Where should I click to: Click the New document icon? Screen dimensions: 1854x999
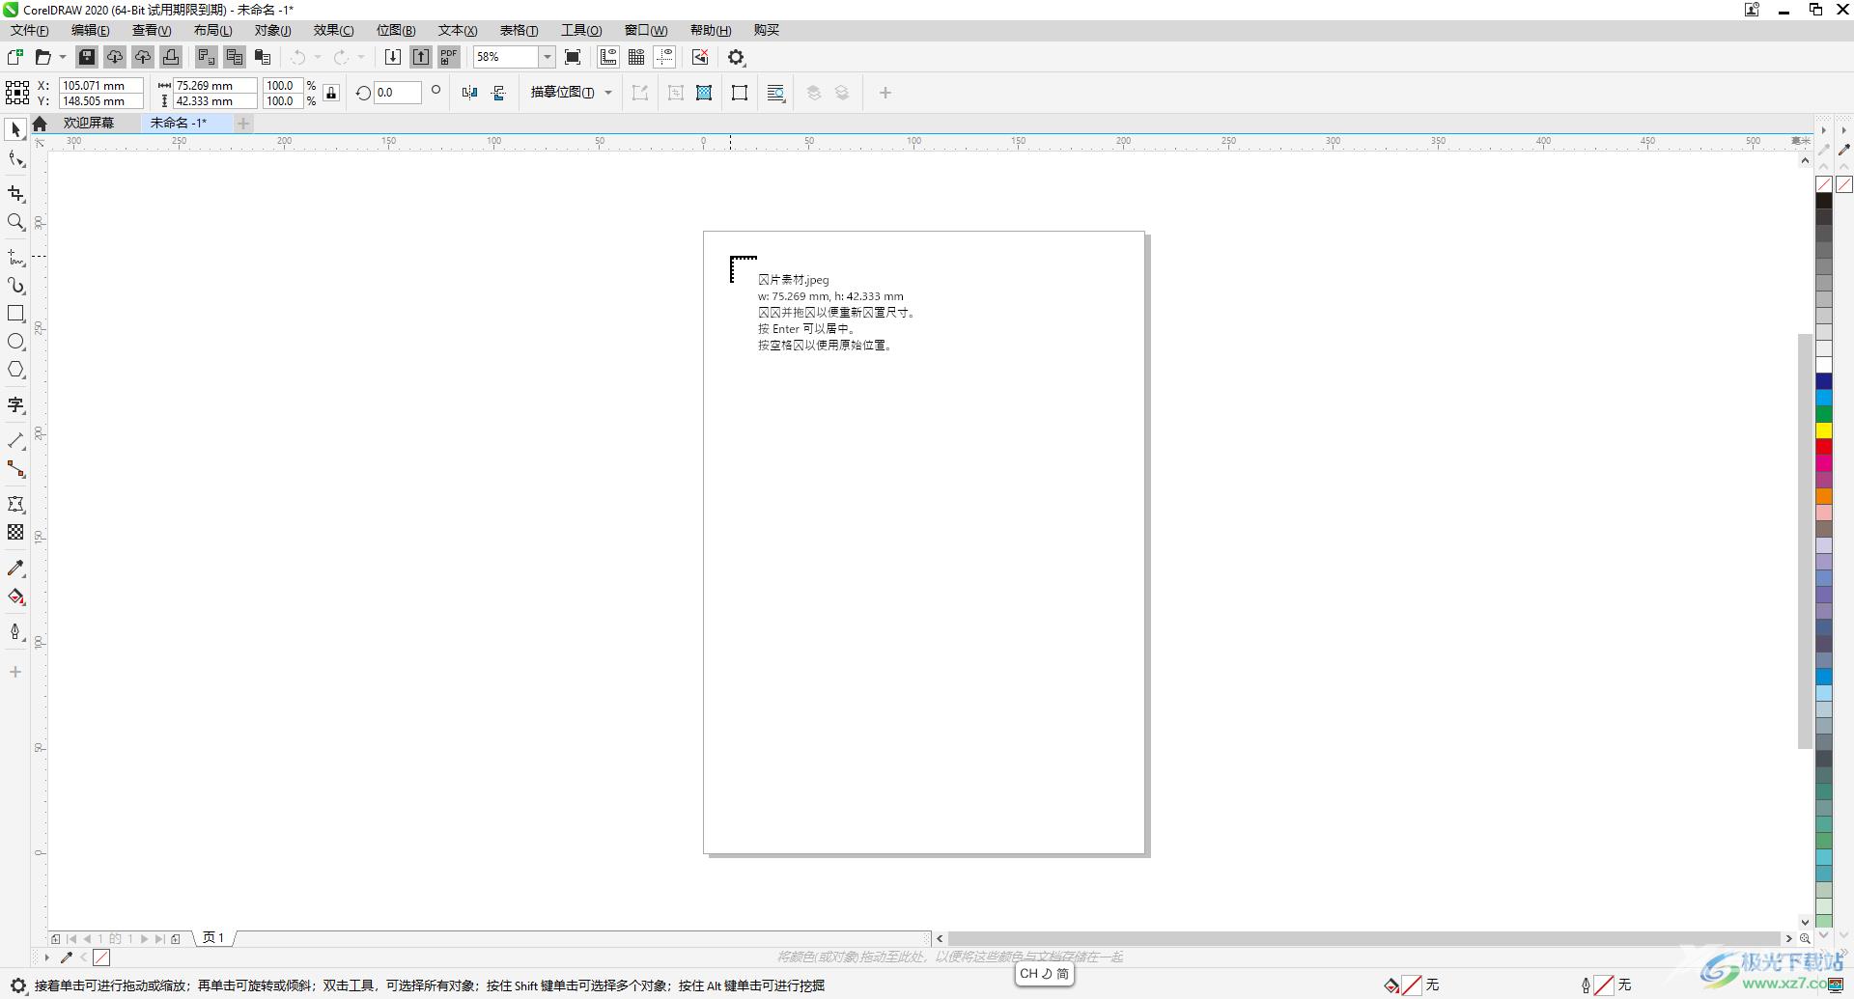[x=15, y=57]
